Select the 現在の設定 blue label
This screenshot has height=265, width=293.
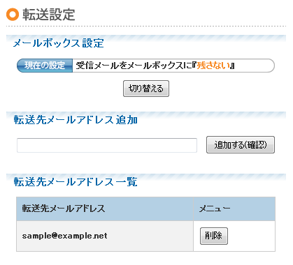(x=45, y=66)
